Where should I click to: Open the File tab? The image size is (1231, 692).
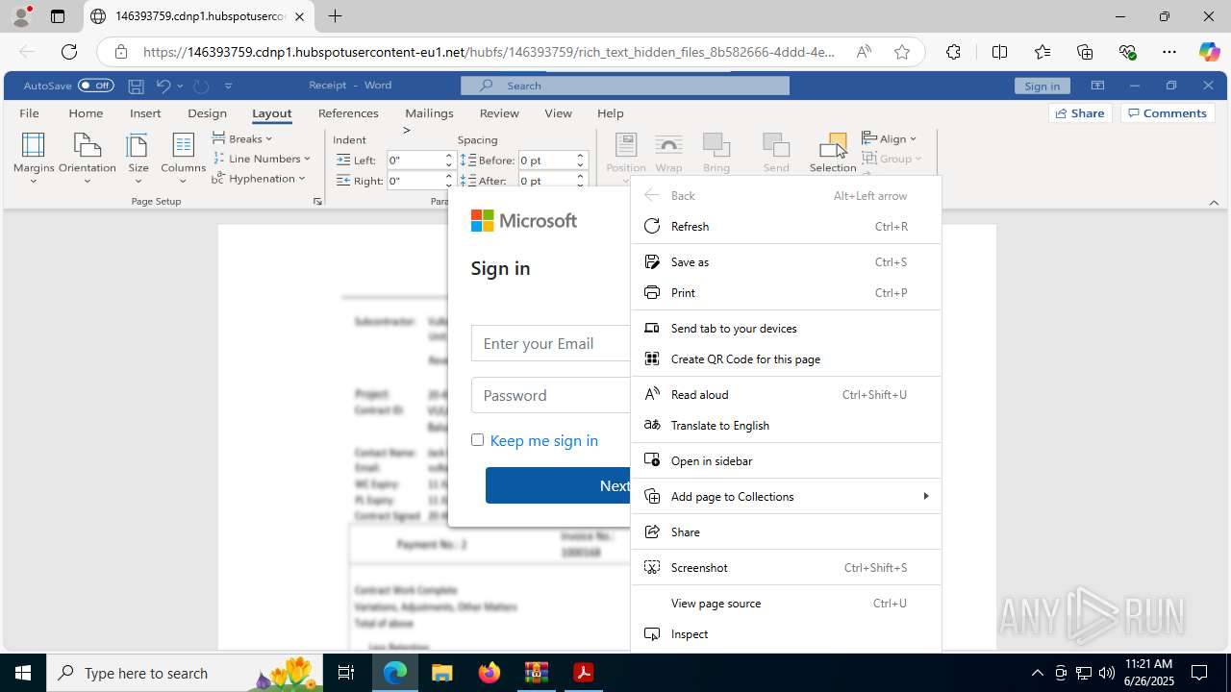tap(30, 113)
